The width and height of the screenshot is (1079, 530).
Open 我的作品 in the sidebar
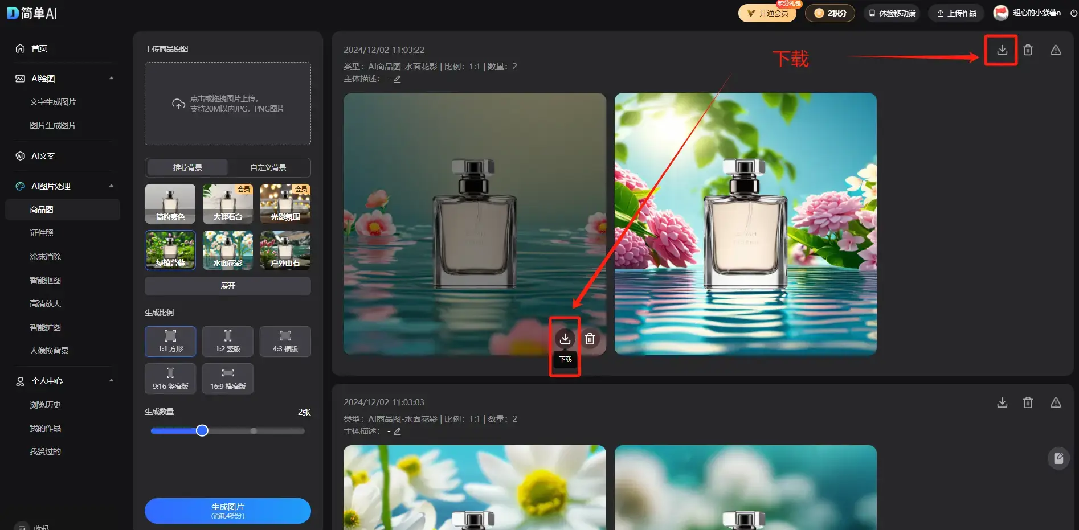(45, 428)
